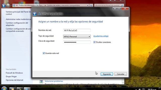This screenshot has height=90, width=161.
Task: Click the Solucionar problemas icon
Action: [41, 82]
